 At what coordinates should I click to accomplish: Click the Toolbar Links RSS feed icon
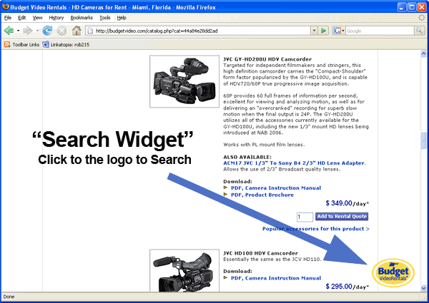(7, 44)
